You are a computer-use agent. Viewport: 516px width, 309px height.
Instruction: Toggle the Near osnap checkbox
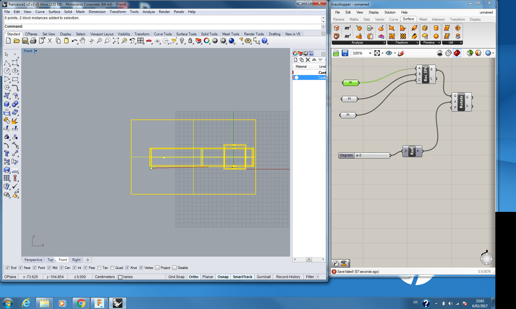(21, 268)
